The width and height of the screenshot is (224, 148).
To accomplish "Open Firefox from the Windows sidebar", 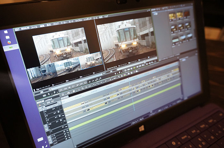I will [x=9, y=42].
